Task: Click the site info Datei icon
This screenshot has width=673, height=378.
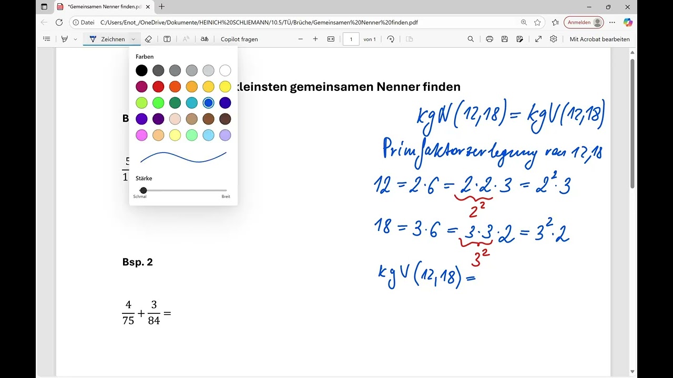Action: [84, 23]
